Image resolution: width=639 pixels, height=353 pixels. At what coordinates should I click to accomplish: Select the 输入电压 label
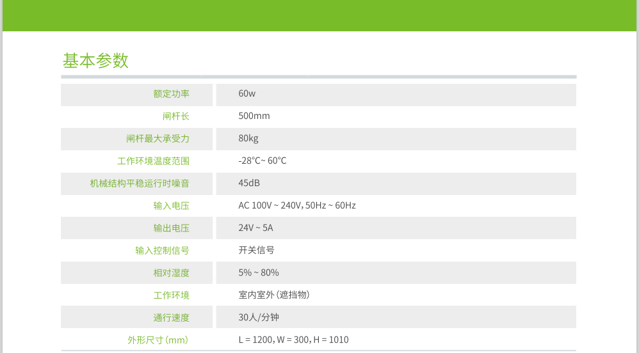[x=171, y=206]
